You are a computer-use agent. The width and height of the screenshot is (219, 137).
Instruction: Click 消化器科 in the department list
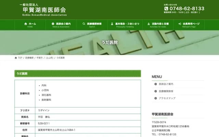[46, 95]
